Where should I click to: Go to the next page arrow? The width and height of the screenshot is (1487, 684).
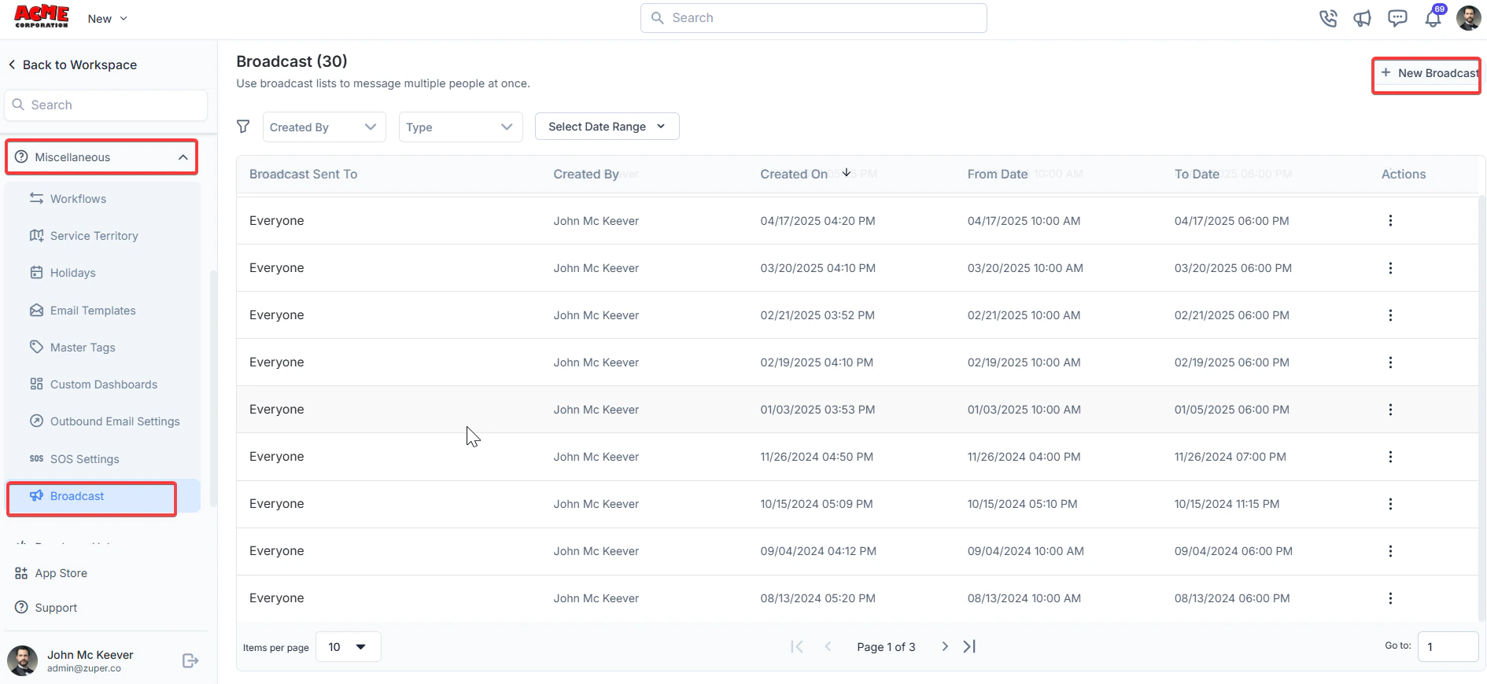tap(945, 646)
